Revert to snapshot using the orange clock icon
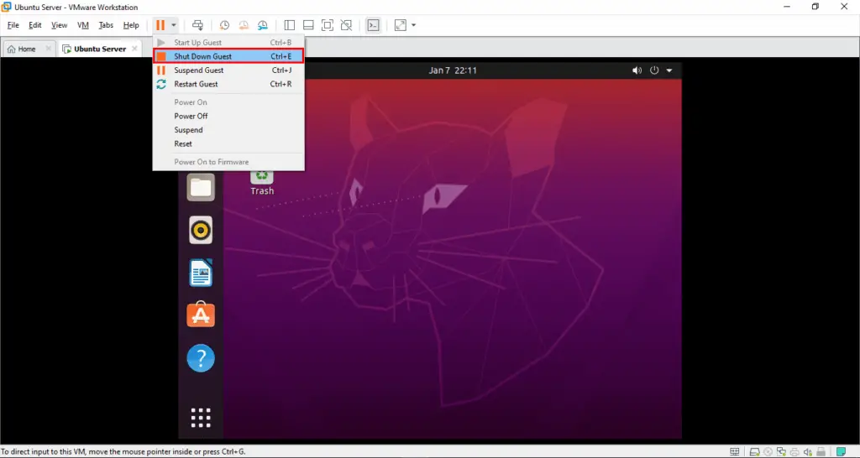This screenshot has width=860, height=458. click(x=244, y=25)
